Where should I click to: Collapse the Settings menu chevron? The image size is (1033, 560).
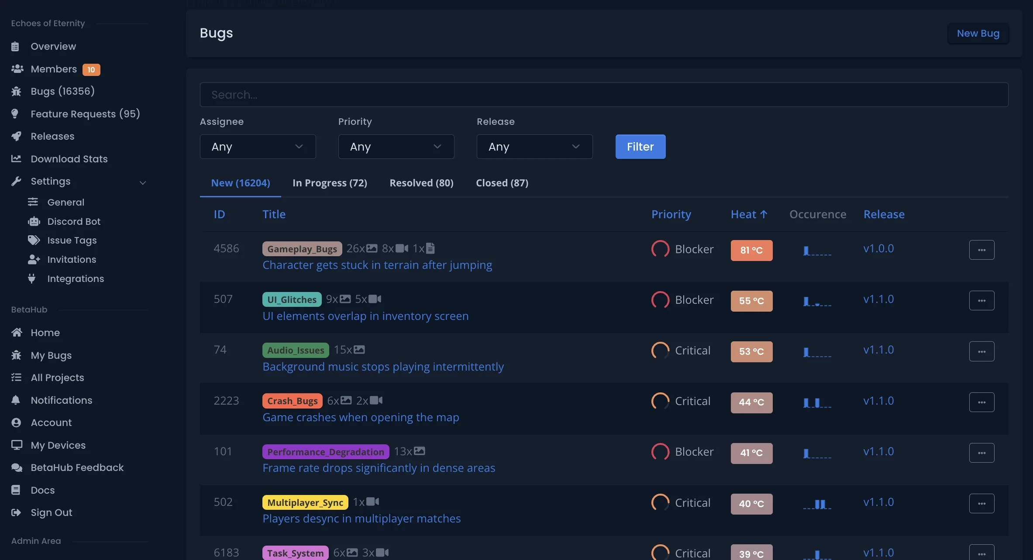coord(143,182)
